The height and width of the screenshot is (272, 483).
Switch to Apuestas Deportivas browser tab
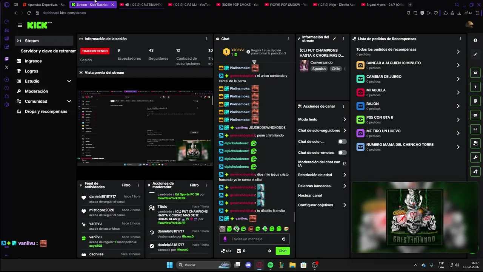coord(45,5)
